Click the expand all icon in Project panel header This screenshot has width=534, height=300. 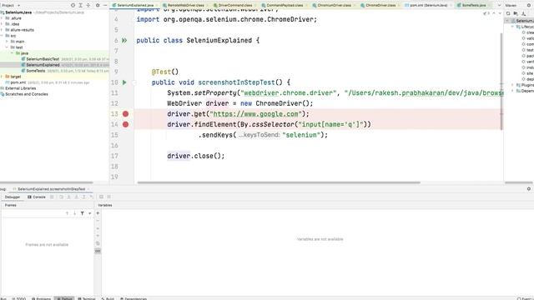pos(81,5)
